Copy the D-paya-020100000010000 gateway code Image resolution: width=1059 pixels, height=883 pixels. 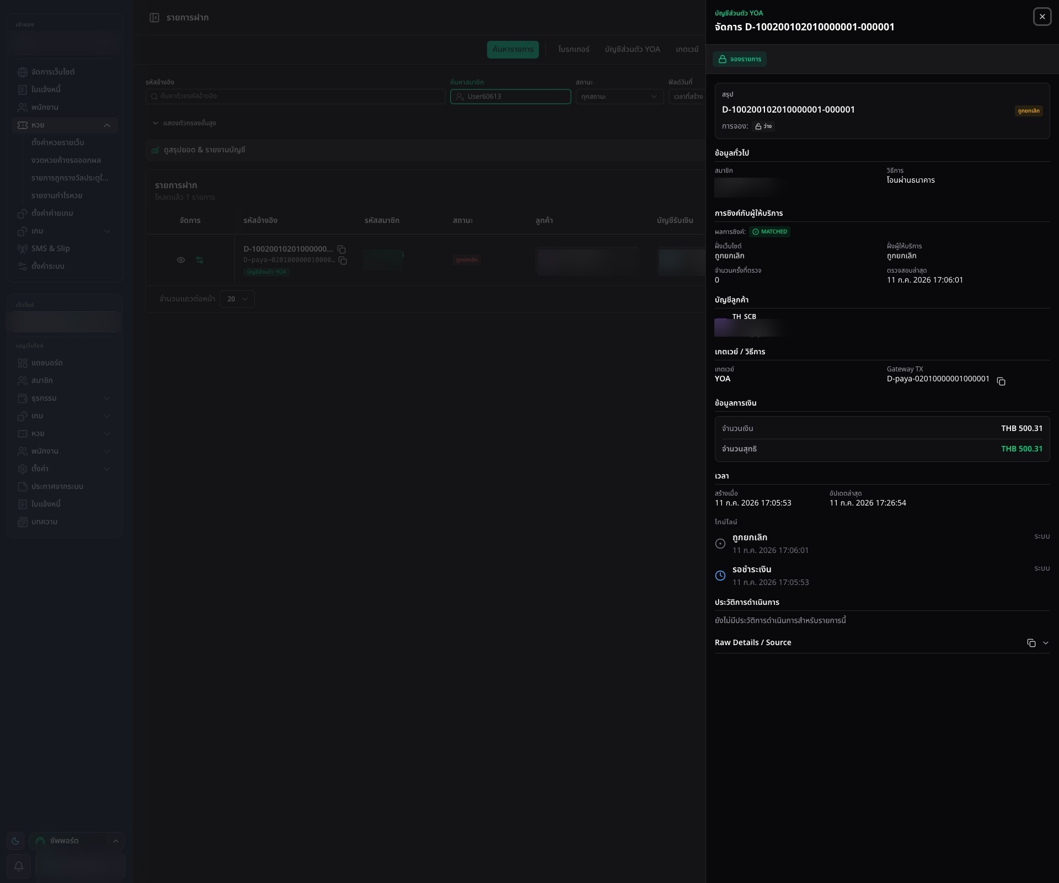point(343,260)
